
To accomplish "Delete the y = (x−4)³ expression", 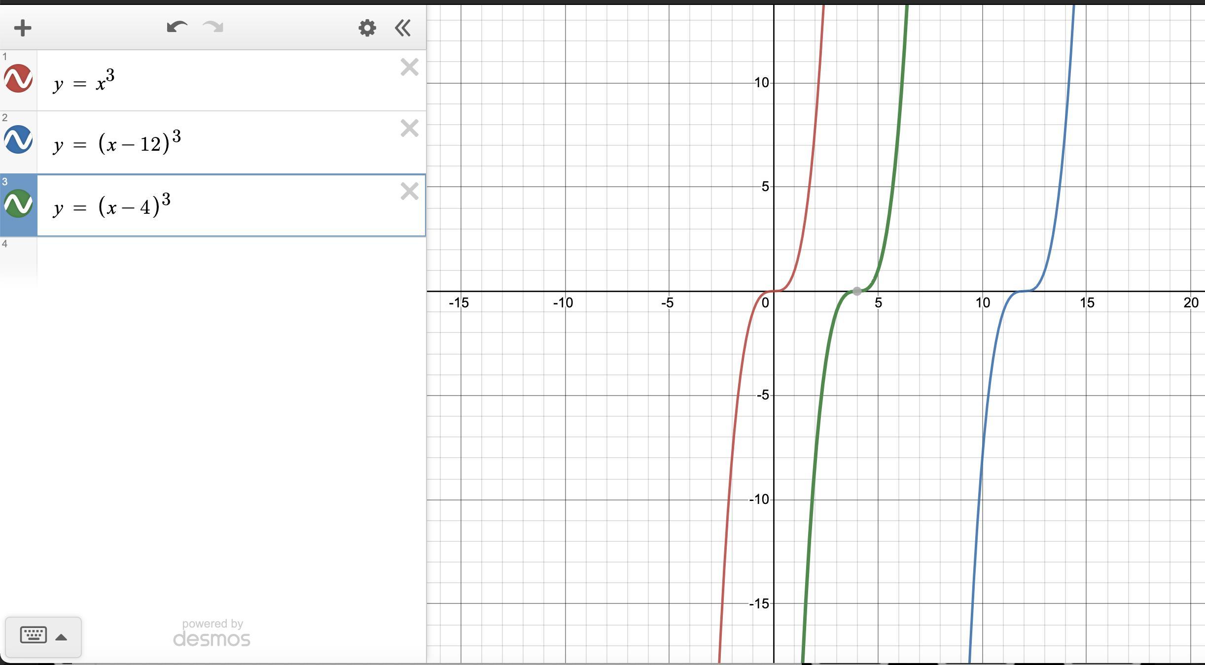I will [x=409, y=191].
